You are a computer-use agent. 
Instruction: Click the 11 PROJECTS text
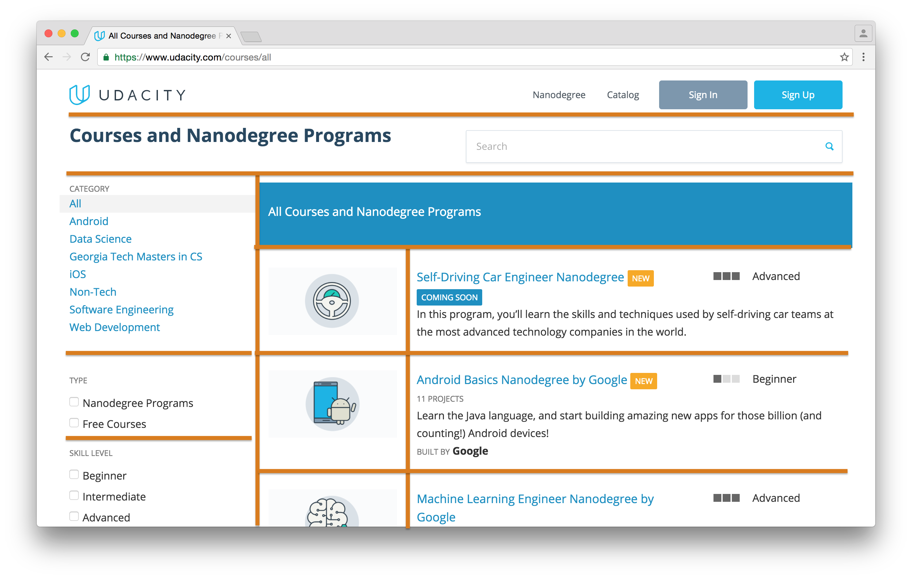(x=440, y=399)
